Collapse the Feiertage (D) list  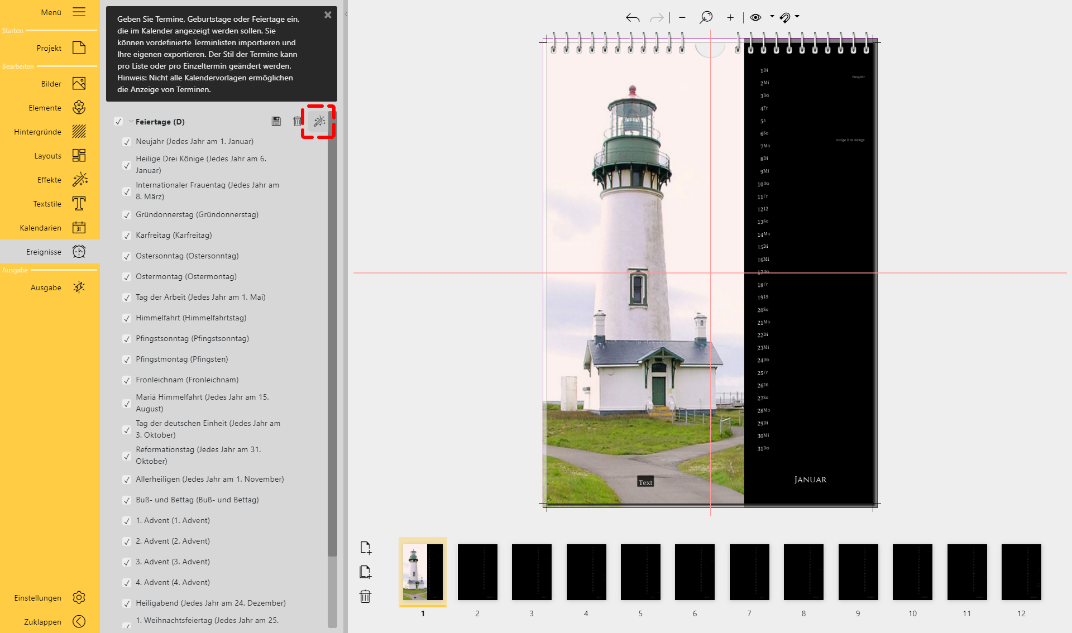coord(131,122)
